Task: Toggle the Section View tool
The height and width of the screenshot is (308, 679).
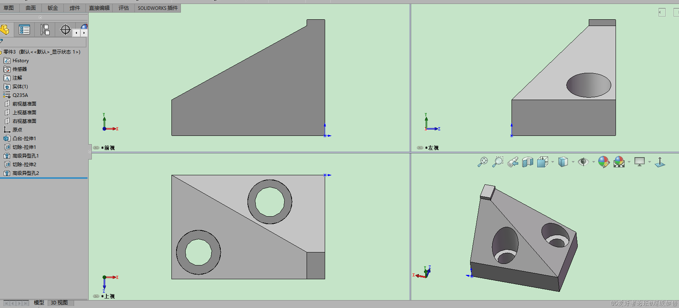Action: pyautogui.click(x=528, y=162)
